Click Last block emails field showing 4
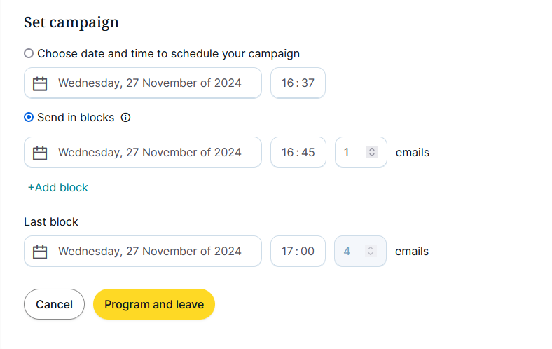This screenshot has height=349, width=552. 350,252
